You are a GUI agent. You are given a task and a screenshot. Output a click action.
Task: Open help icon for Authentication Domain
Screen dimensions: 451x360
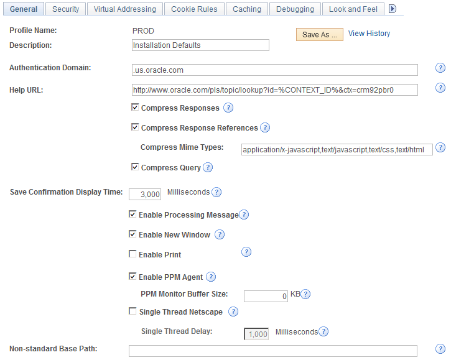440,68
